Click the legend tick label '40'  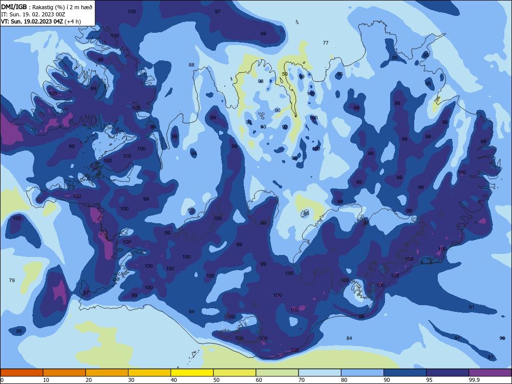(x=174, y=380)
